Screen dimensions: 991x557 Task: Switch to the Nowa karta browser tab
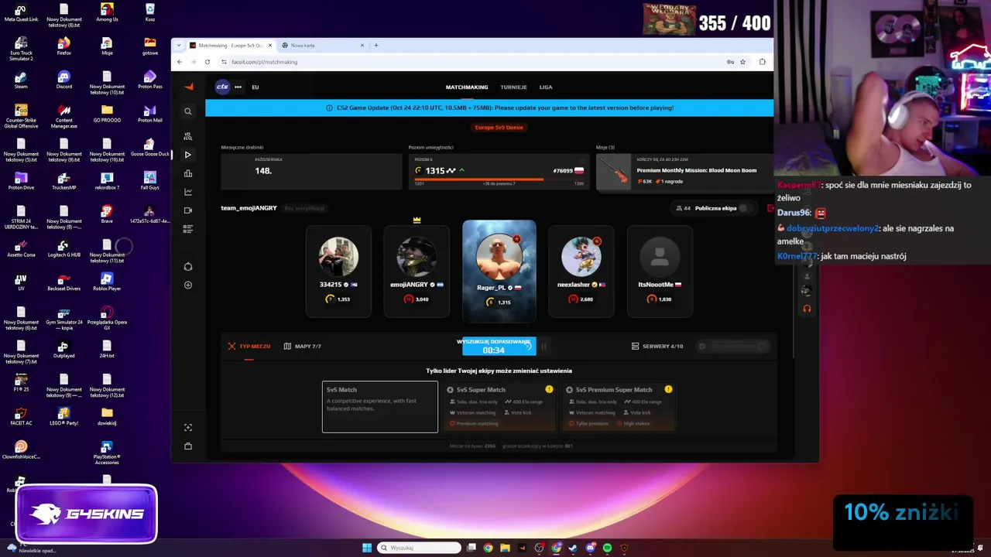322,46
